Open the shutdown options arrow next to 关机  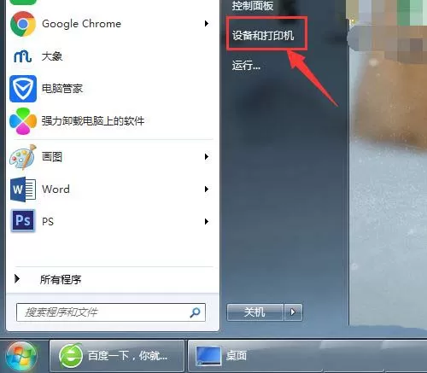click(293, 312)
